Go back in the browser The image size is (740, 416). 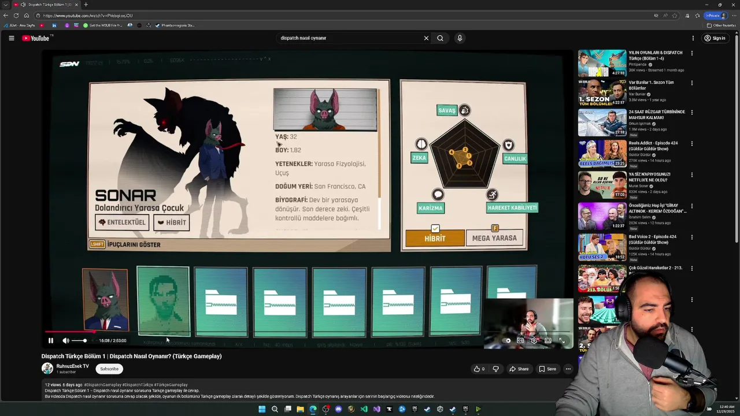point(6,16)
